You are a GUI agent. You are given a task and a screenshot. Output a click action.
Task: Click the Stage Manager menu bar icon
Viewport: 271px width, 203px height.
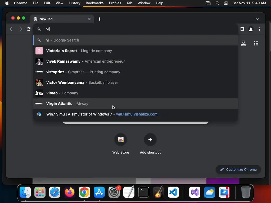coord(208,3)
